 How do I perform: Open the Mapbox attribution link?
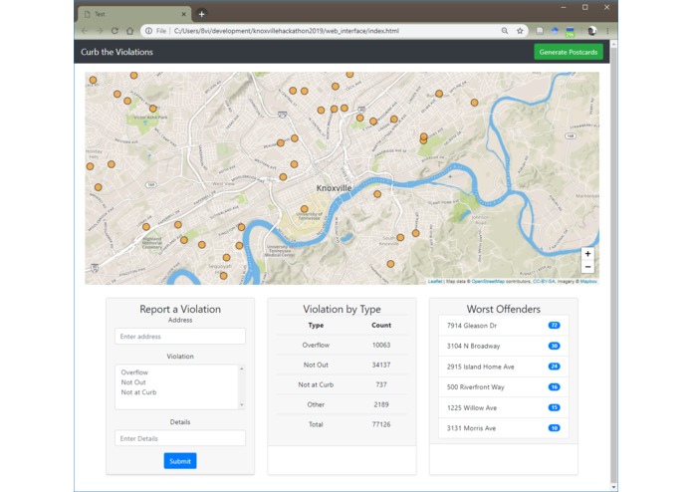pos(588,281)
